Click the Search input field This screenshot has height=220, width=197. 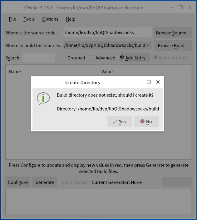coord(39,58)
